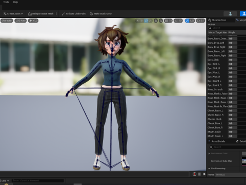Image resolution: width=246 pixels, height=185 pixels.
Task: Toggle the surface snapping icon
Action: click(x=161, y=21)
